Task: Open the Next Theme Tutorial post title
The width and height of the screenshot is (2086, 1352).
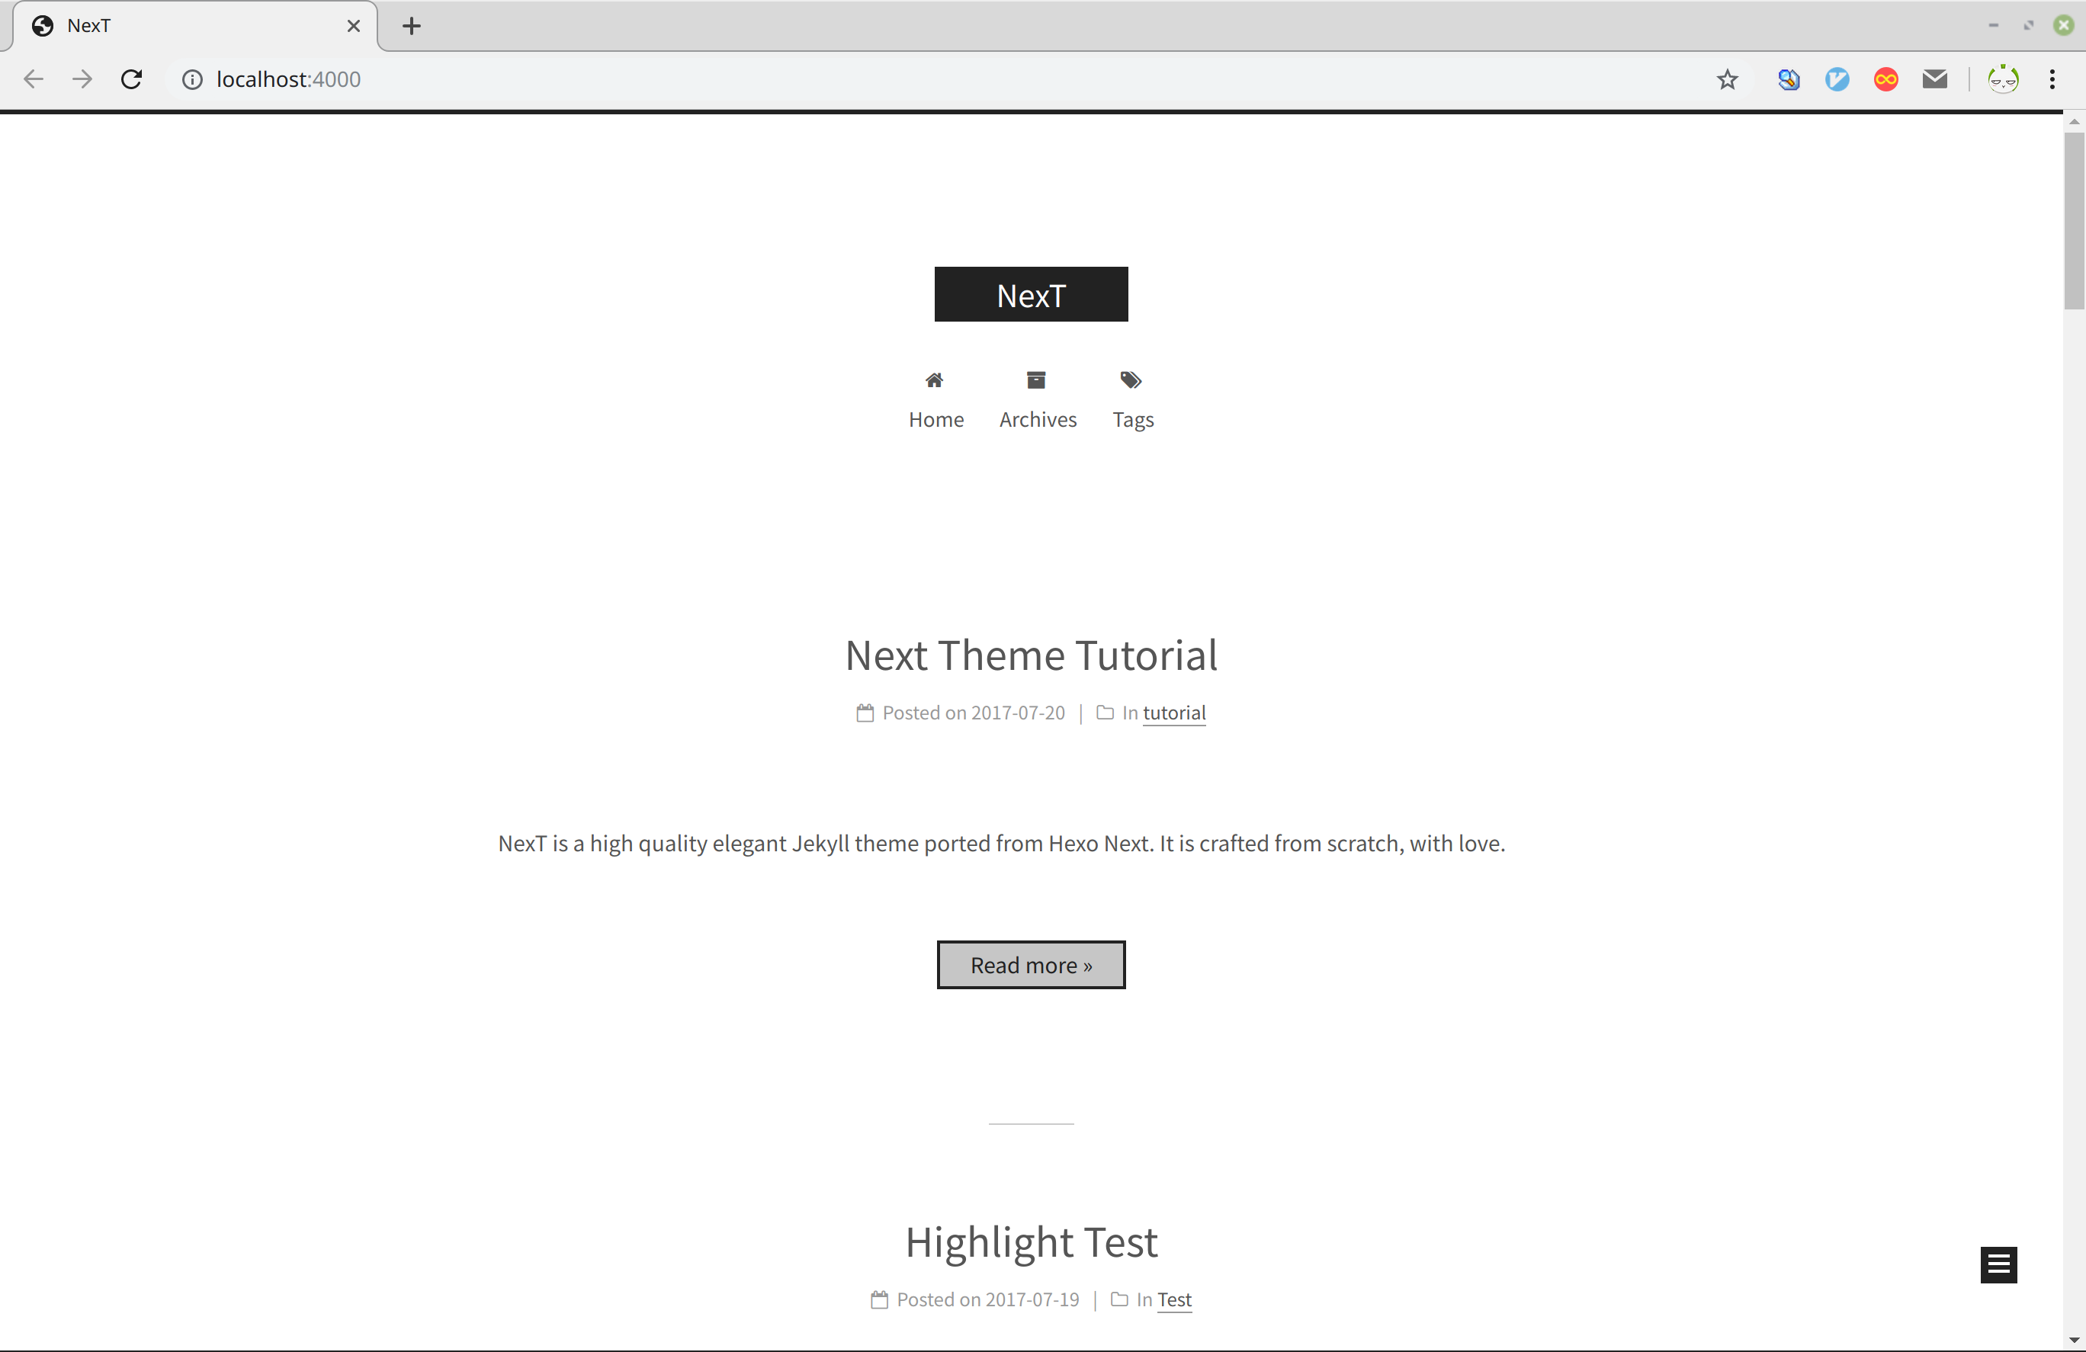Action: pos(1031,655)
